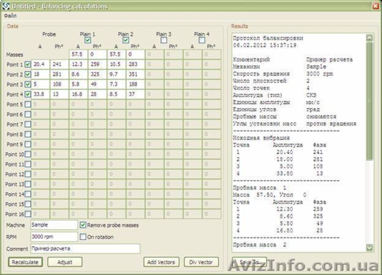Click the Save As button
Viewport: 382px width, 275px height.
click(x=249, y=262)
